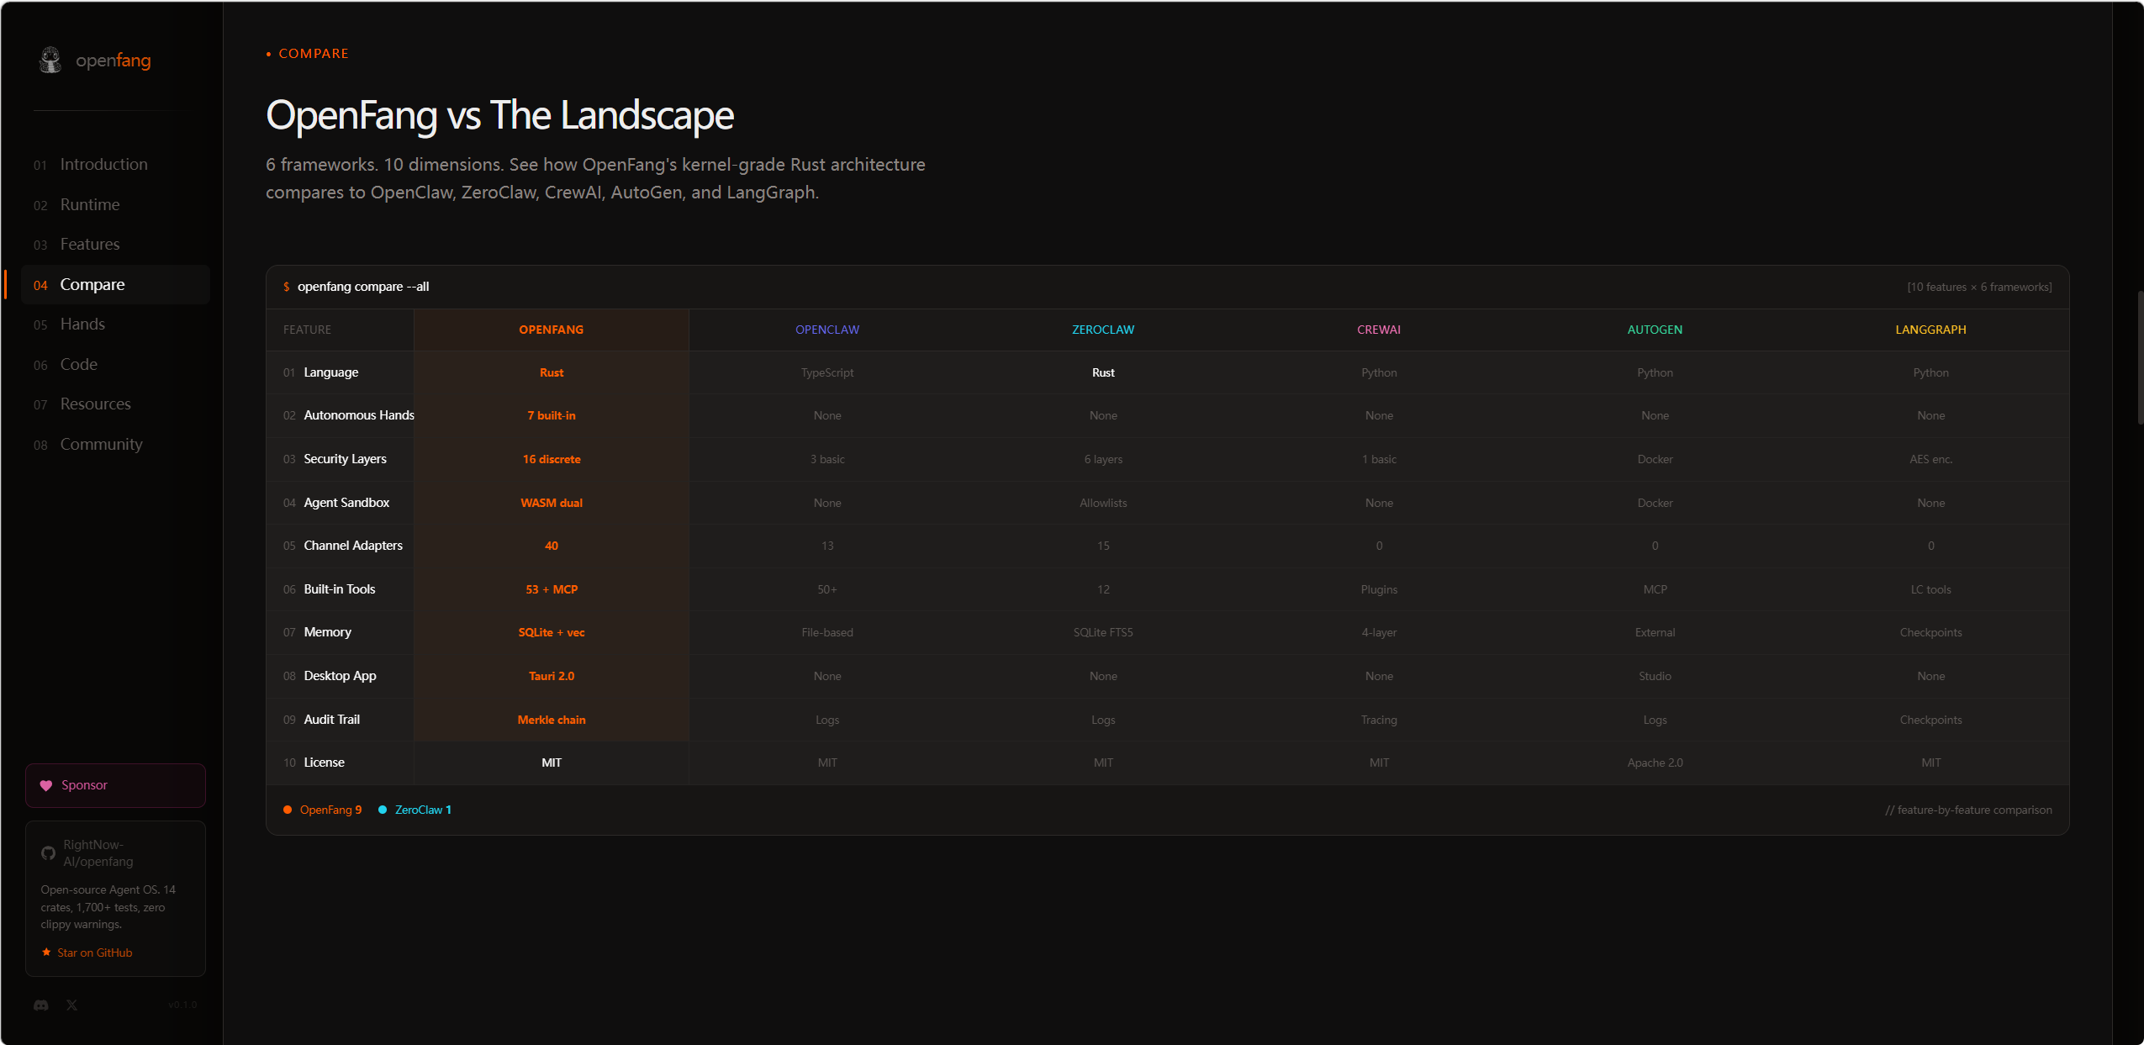The width and height of the screenshot is (2144, 1045).
Task: Select the LANGGRAPH column header
Action: tap(1930, 330)
